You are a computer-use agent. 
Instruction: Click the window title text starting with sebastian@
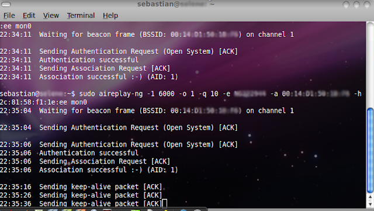176,4
